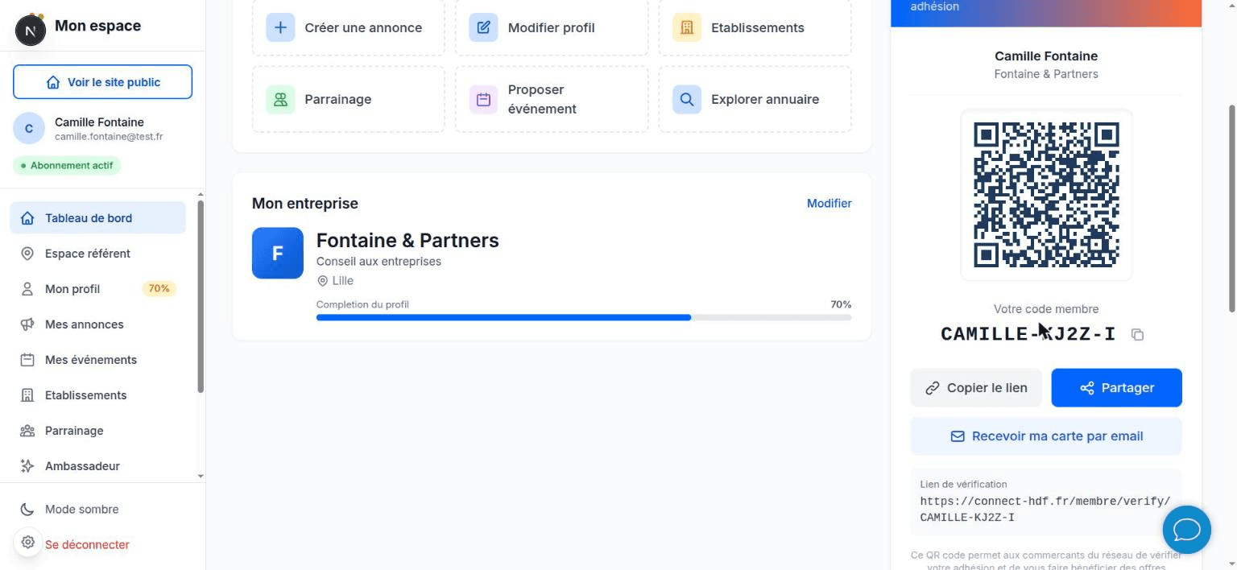Click the Abonnement actif badge
The width and height of the screenshot is (1237, 570).
tap(67, 166)
